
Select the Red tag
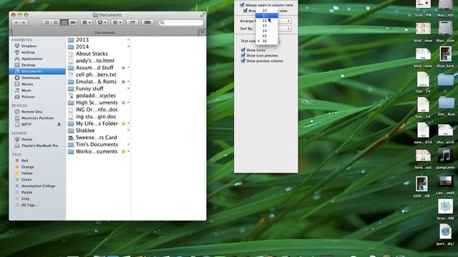[24, 161]
